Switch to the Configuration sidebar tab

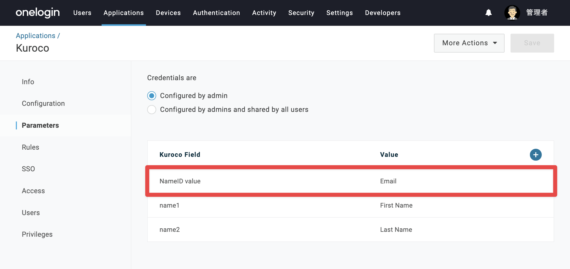pos(43,104)
